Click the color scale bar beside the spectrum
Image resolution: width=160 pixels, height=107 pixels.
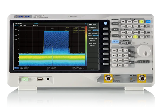86,46
